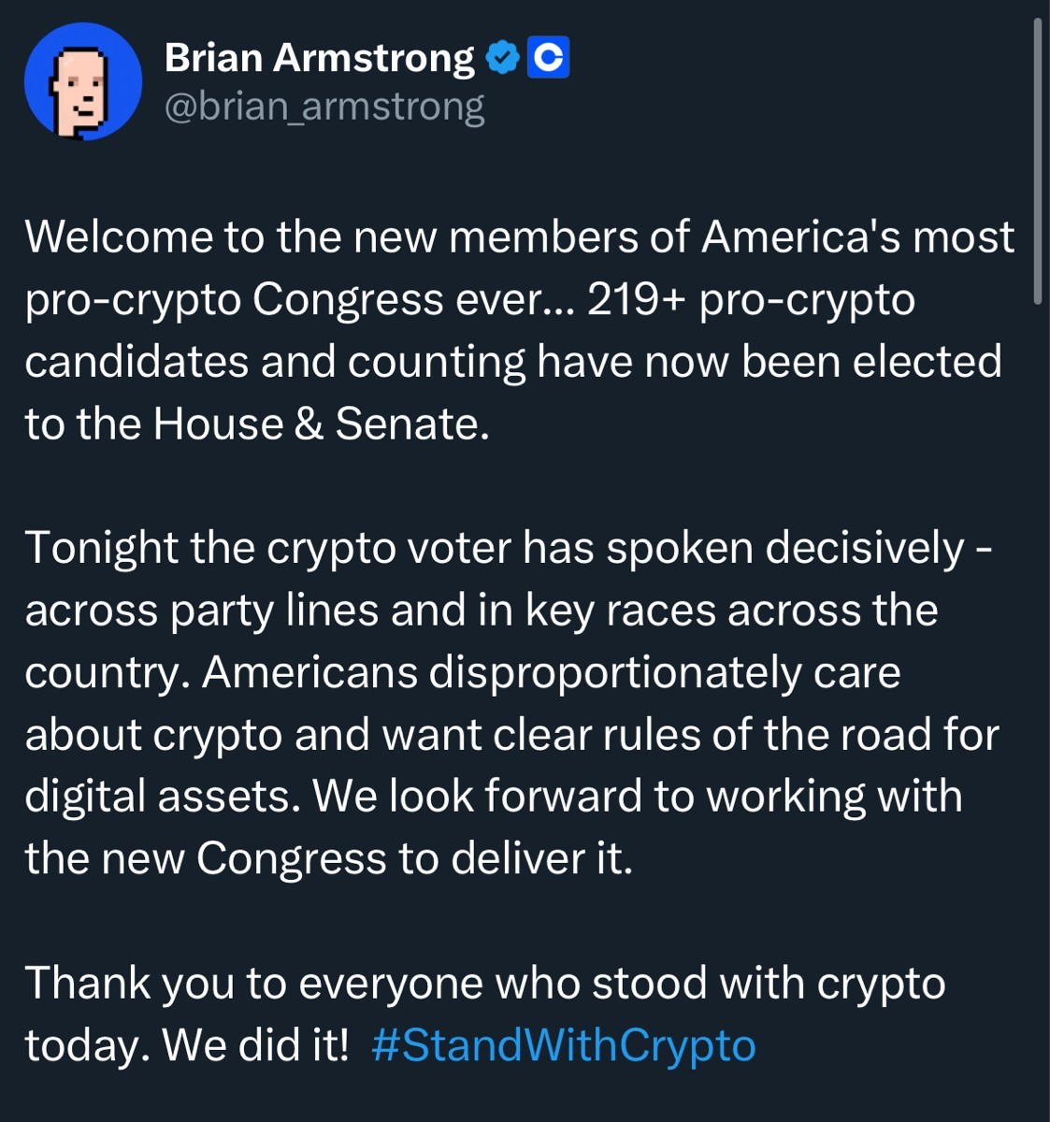
Task: Open the Brian Armstrong display name link
Action: click(x=319, y=58)
